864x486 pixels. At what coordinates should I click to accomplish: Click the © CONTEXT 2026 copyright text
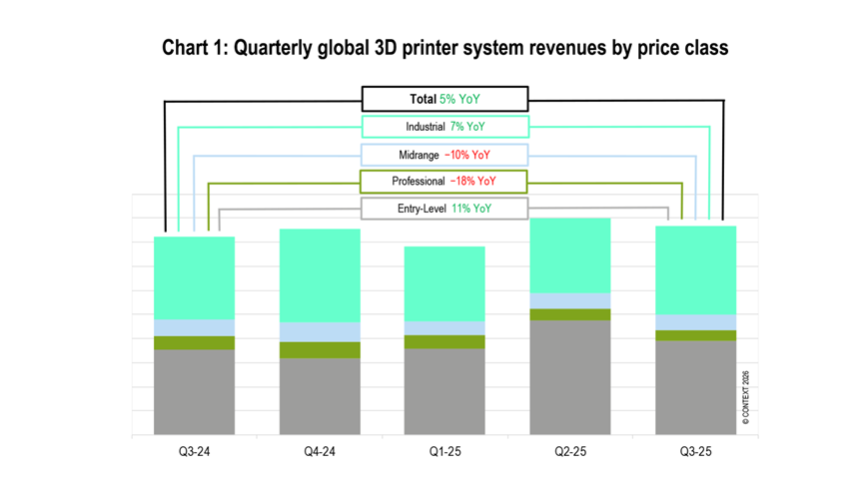[746, 400]
